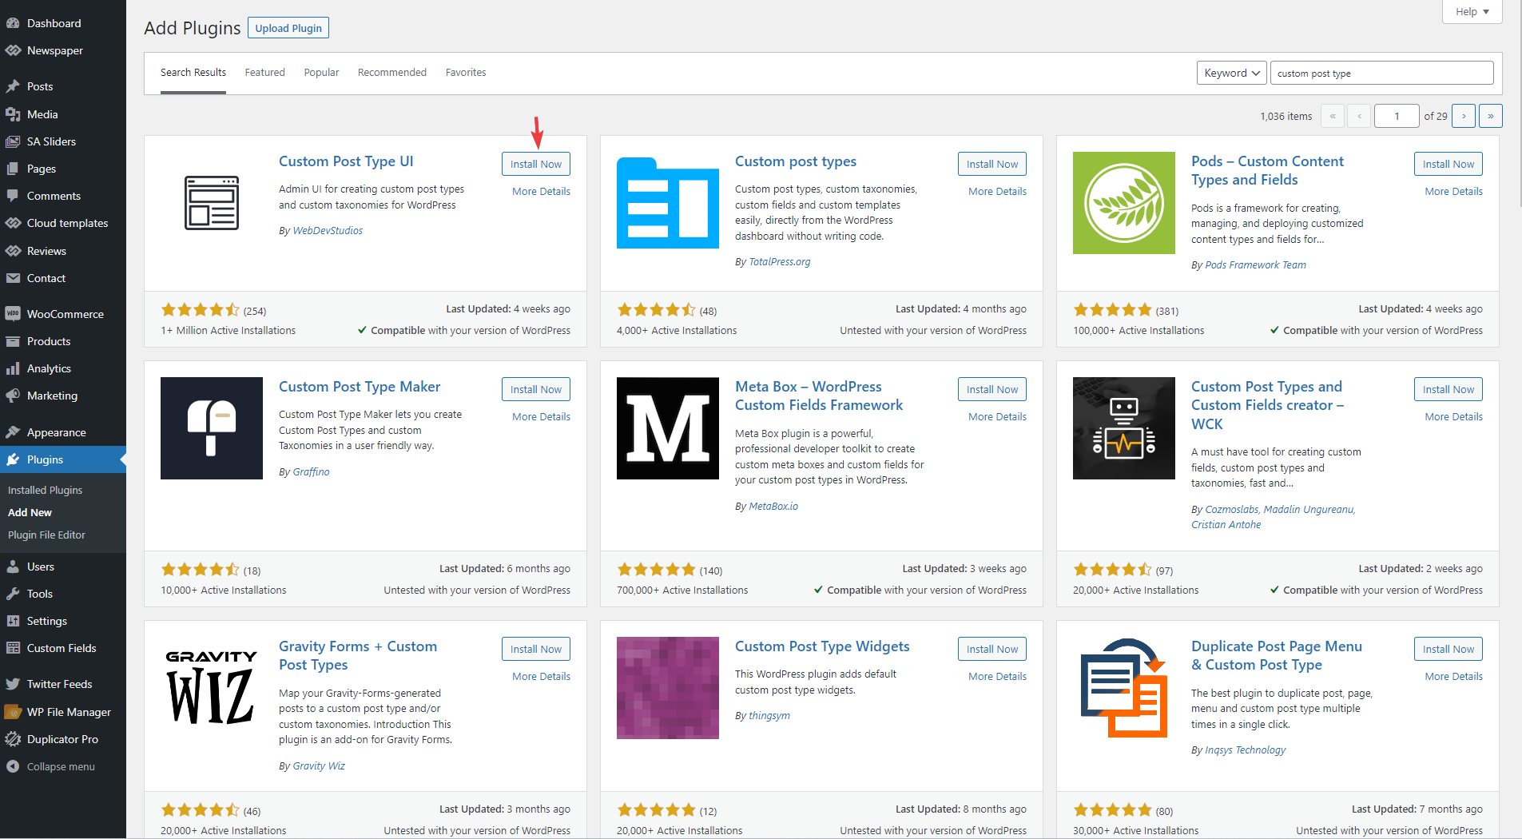Open the Keyword search type dropdown

click(1231, 73)
